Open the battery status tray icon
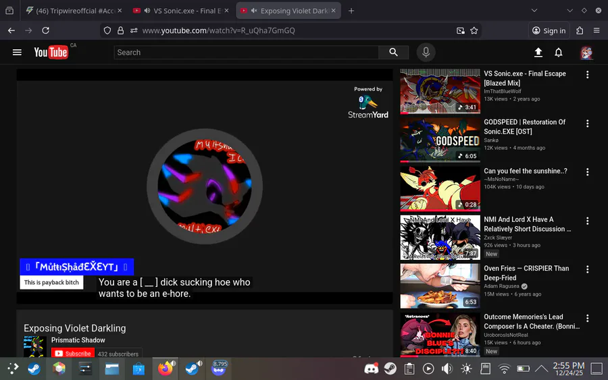This screenshot has width=608, height=380. tap(523, 369)
